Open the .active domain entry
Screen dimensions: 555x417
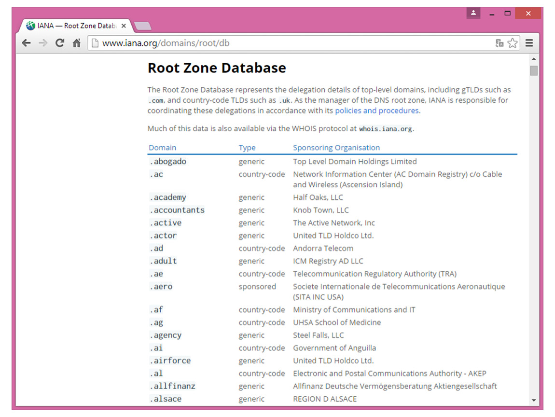tap(166, 222)
